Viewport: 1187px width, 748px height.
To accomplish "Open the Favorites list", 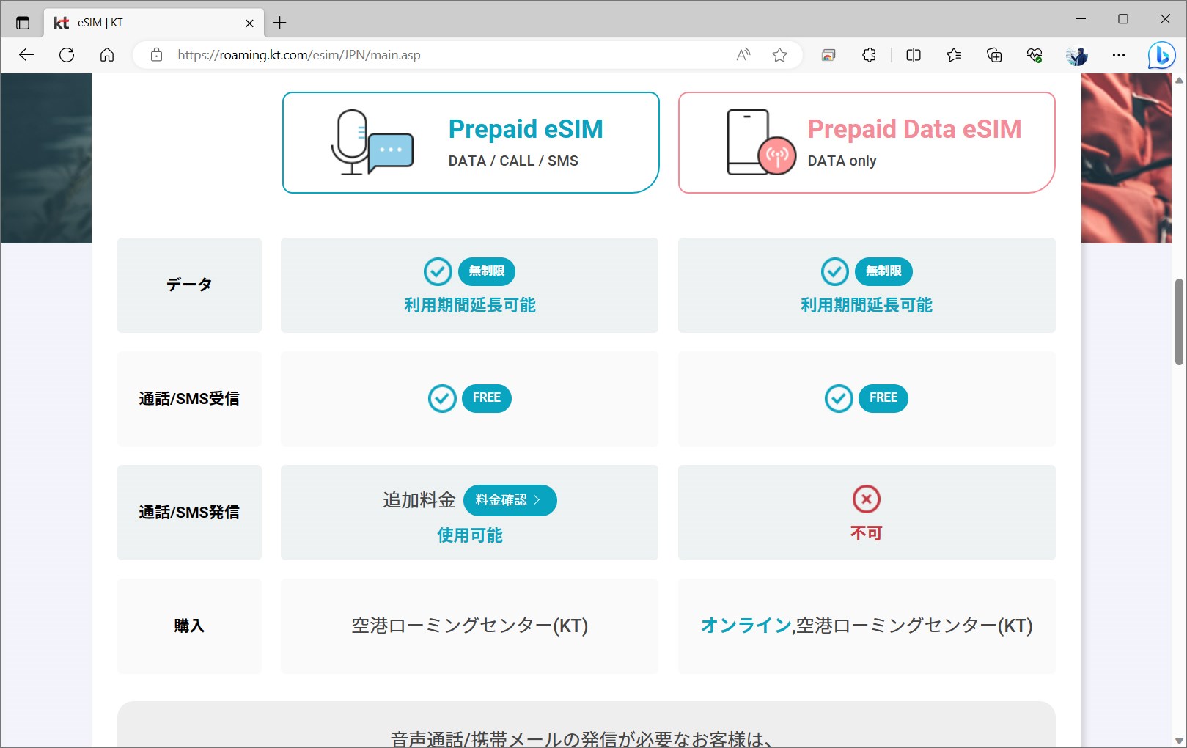I will coord(953,55).
